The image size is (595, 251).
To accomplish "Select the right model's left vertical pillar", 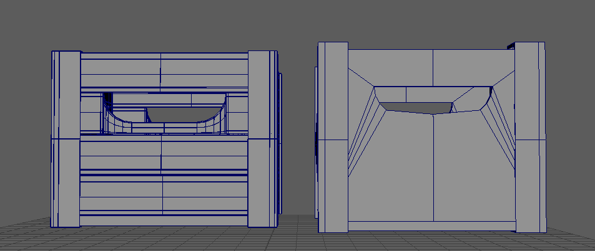I will tap(332, 137).
